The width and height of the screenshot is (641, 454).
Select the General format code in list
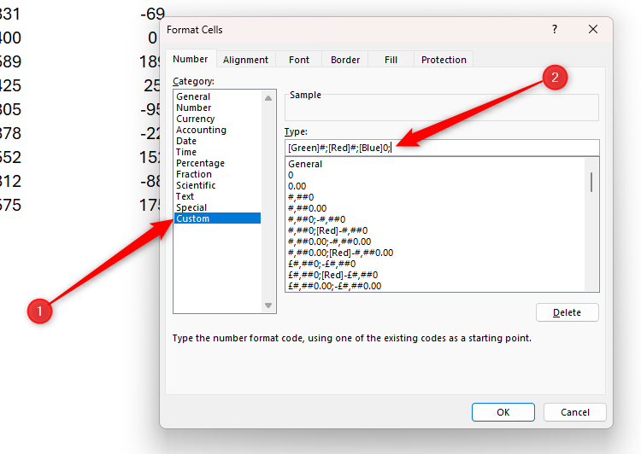[x=305, y=164]
